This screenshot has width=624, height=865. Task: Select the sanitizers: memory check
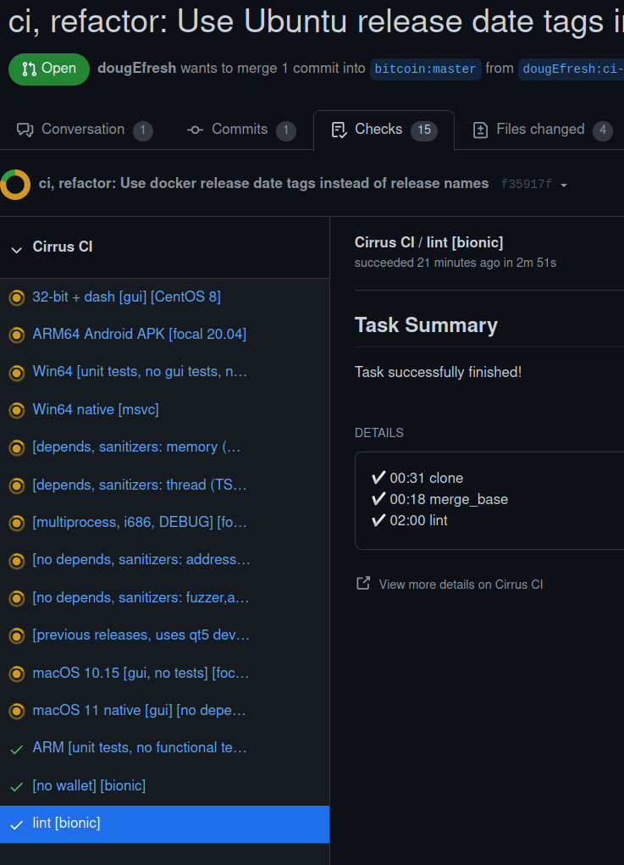[164, 447]
